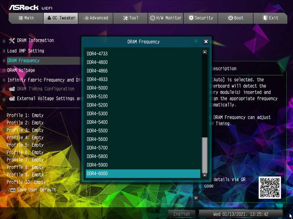Click Save User Default

36,190
